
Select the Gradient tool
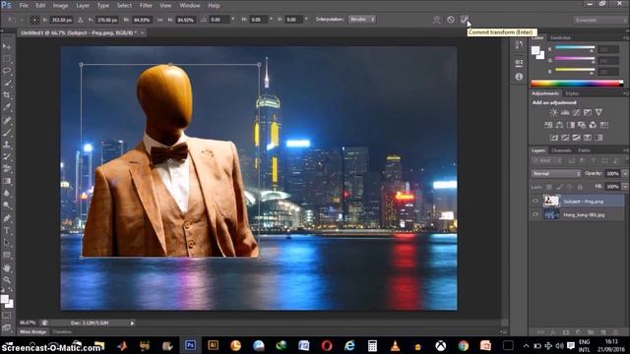(7, 181)
